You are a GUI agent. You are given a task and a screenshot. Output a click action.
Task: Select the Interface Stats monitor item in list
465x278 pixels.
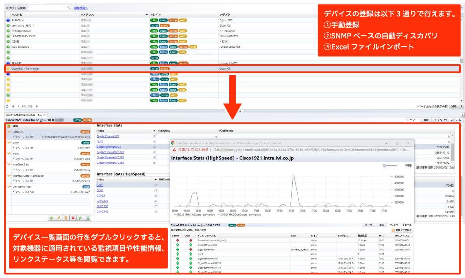[49, 168]
